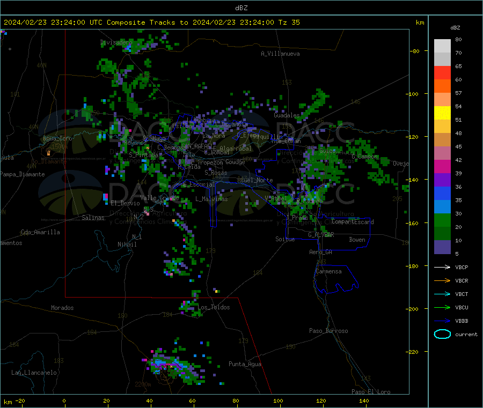Click the 0 km horizontal axis tick
Image resolution: width=483 pixels, height=408 pixels.
coord(64,400)
